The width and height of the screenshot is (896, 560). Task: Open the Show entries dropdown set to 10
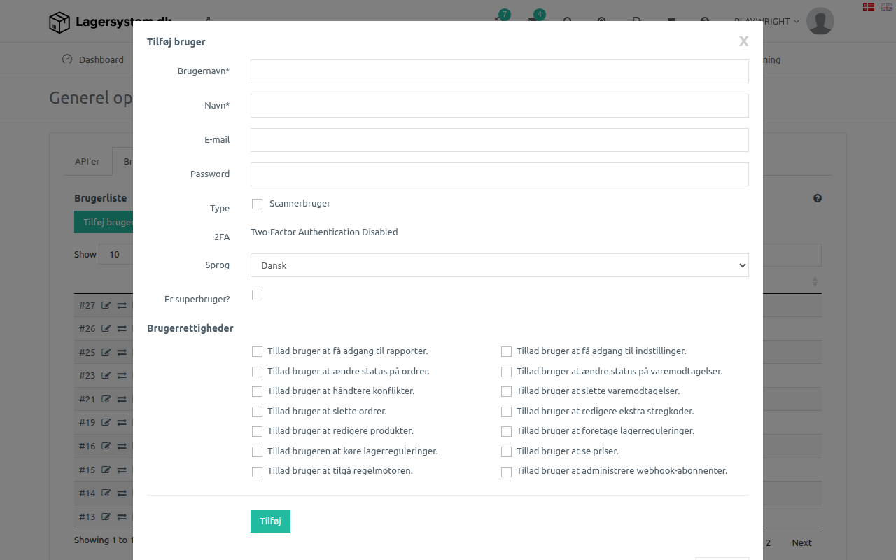coord(116,254)
